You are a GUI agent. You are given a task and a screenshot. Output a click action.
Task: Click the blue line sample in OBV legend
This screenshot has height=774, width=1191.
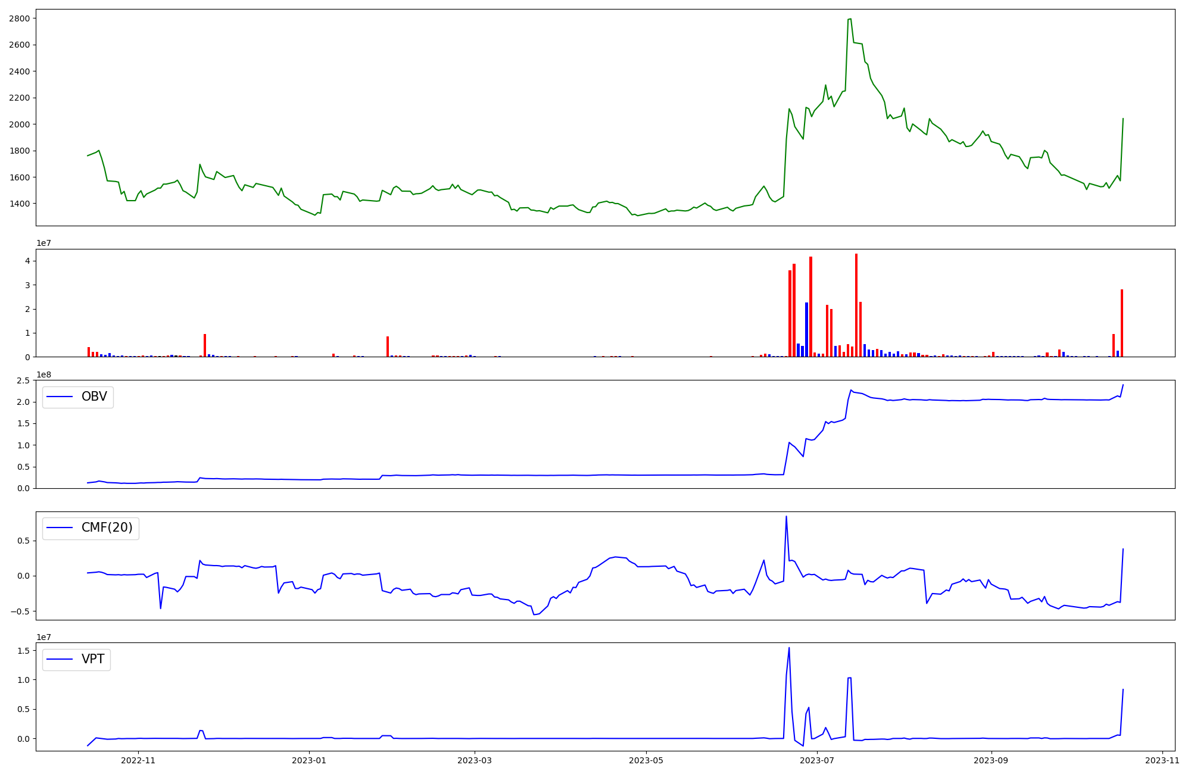60,397
